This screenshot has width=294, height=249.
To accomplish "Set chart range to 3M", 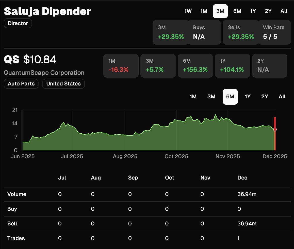I will point(211,97).
